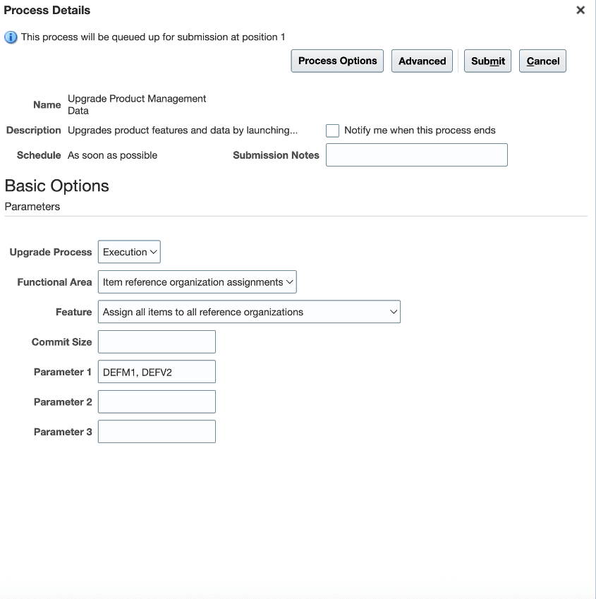
Task: Click the Feature dropdown chevron
Action: (393, 311)
